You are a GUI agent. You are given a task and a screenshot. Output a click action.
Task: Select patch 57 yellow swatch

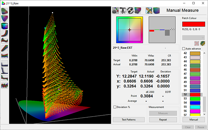click(195, 115)
